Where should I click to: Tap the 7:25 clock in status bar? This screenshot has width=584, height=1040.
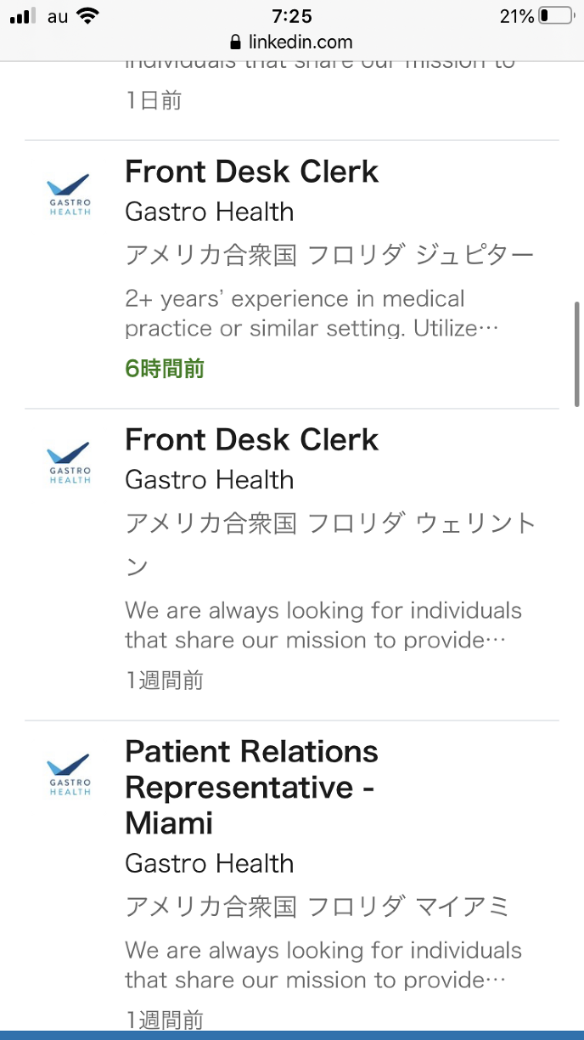292,16
